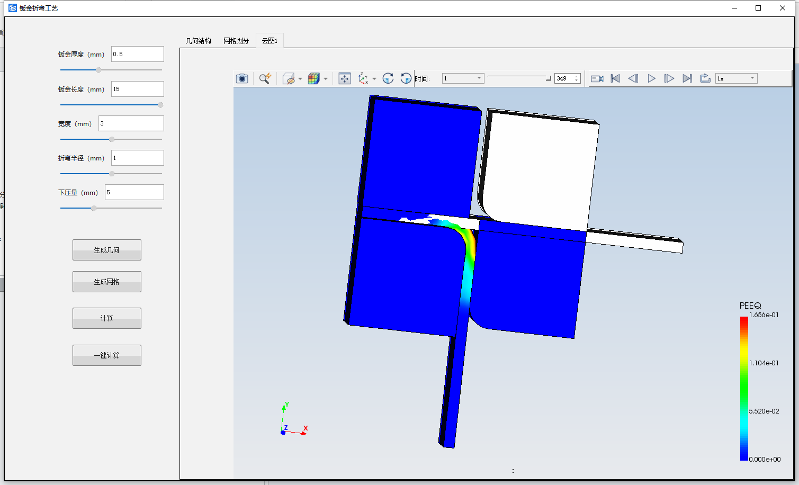This screenshot has height=485, width=799.
Task: Click the 钣金厚度 slider handle
Action: click(x=98, y=70)
